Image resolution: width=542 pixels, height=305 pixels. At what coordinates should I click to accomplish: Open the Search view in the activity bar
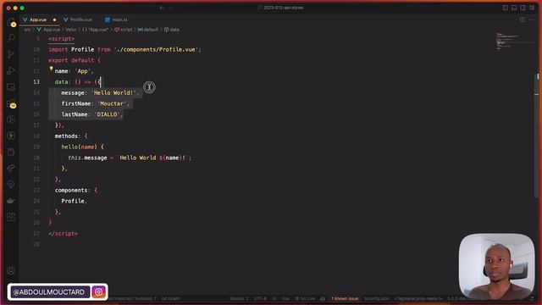point(11,37)
